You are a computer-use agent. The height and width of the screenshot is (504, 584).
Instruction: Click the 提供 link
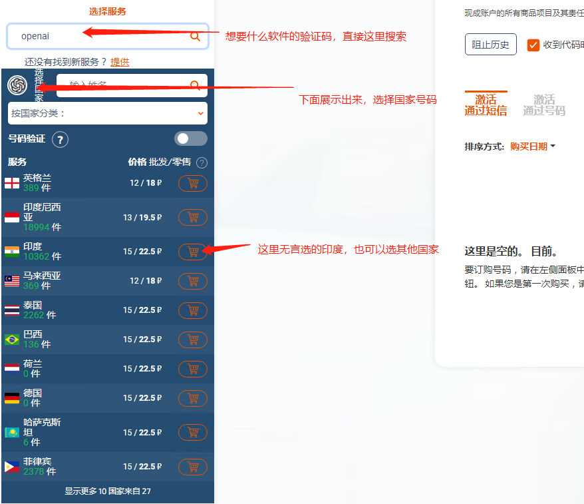[x=121, y=62]
